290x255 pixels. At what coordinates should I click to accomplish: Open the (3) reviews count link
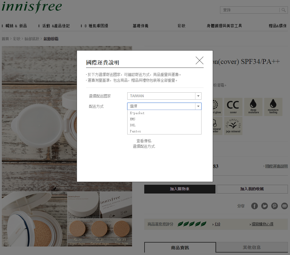click(x=217, y=224)
